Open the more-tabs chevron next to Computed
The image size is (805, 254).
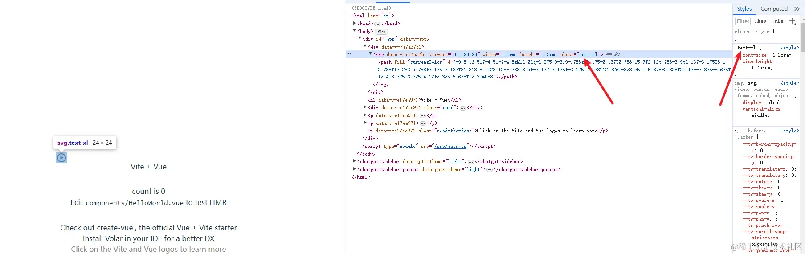(x=797, y=9)
